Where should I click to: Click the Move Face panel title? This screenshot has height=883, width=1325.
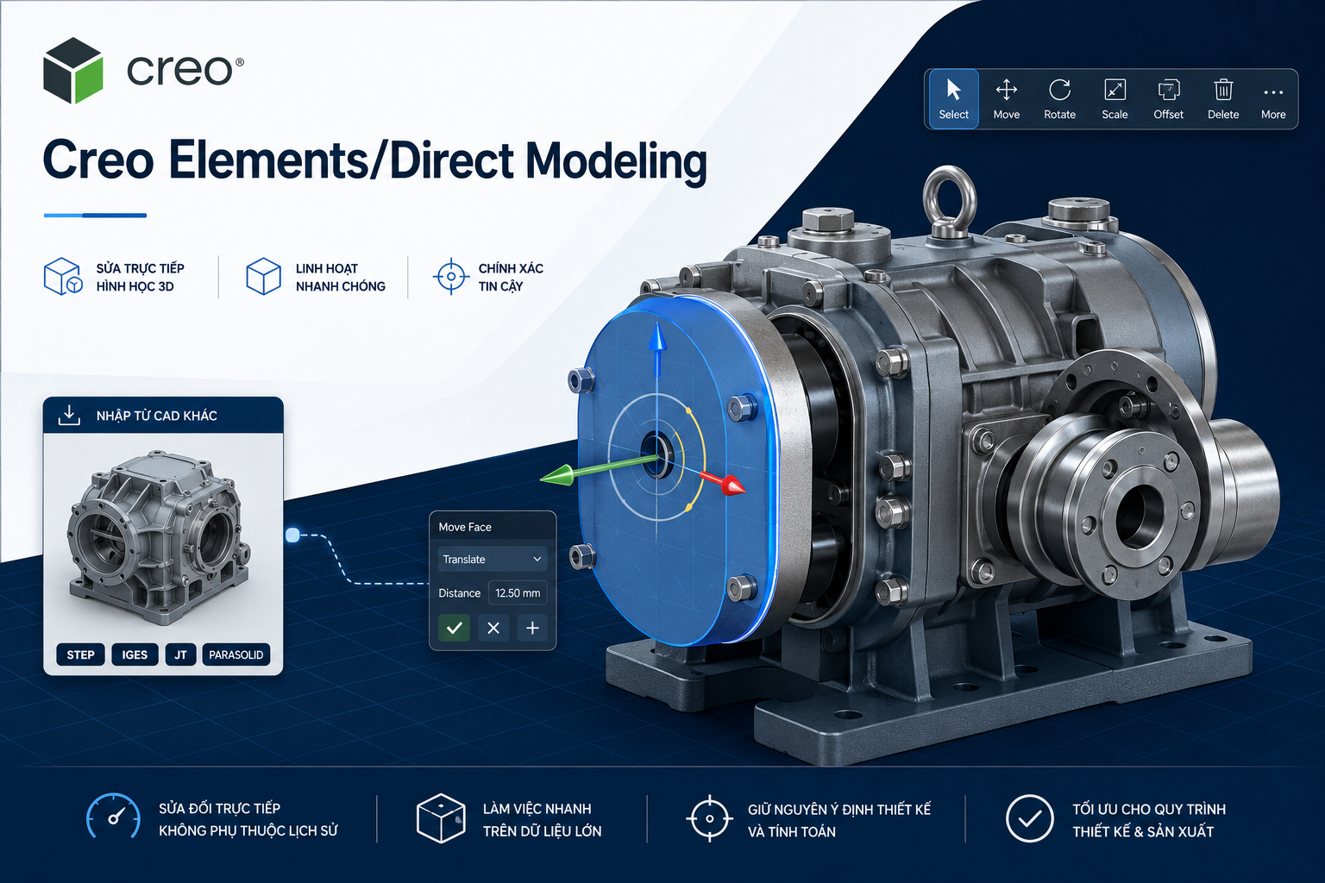pos(465,527)
